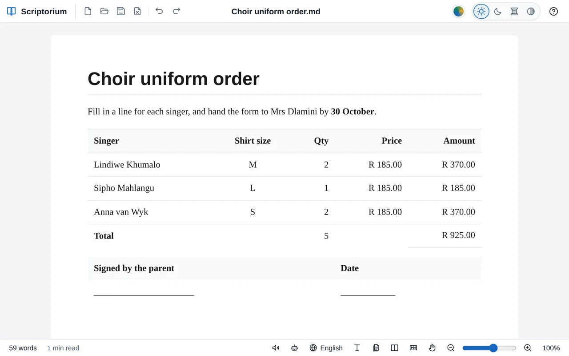Click the document pages icon in status bar
Viewport: 569px width, 356px height.
click(x=376, y=348)
